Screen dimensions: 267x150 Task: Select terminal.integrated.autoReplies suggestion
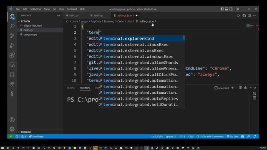[142, 99]
